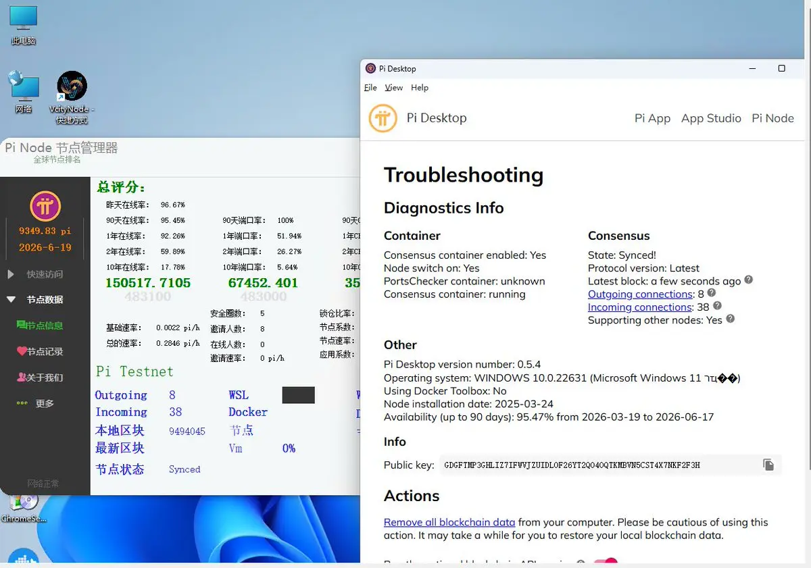
Task: Click the 0.2846 pi/h total rate value
Action: tap(178, 344)
